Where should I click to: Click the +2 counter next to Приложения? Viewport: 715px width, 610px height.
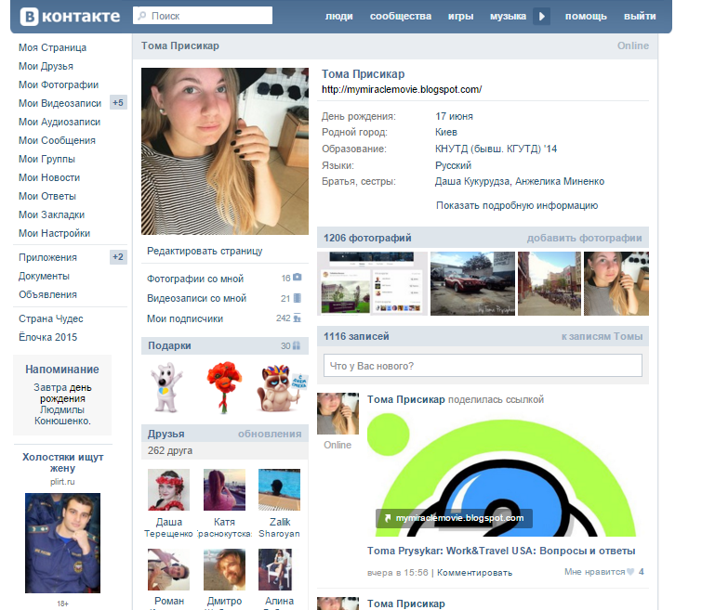point(118,257)
